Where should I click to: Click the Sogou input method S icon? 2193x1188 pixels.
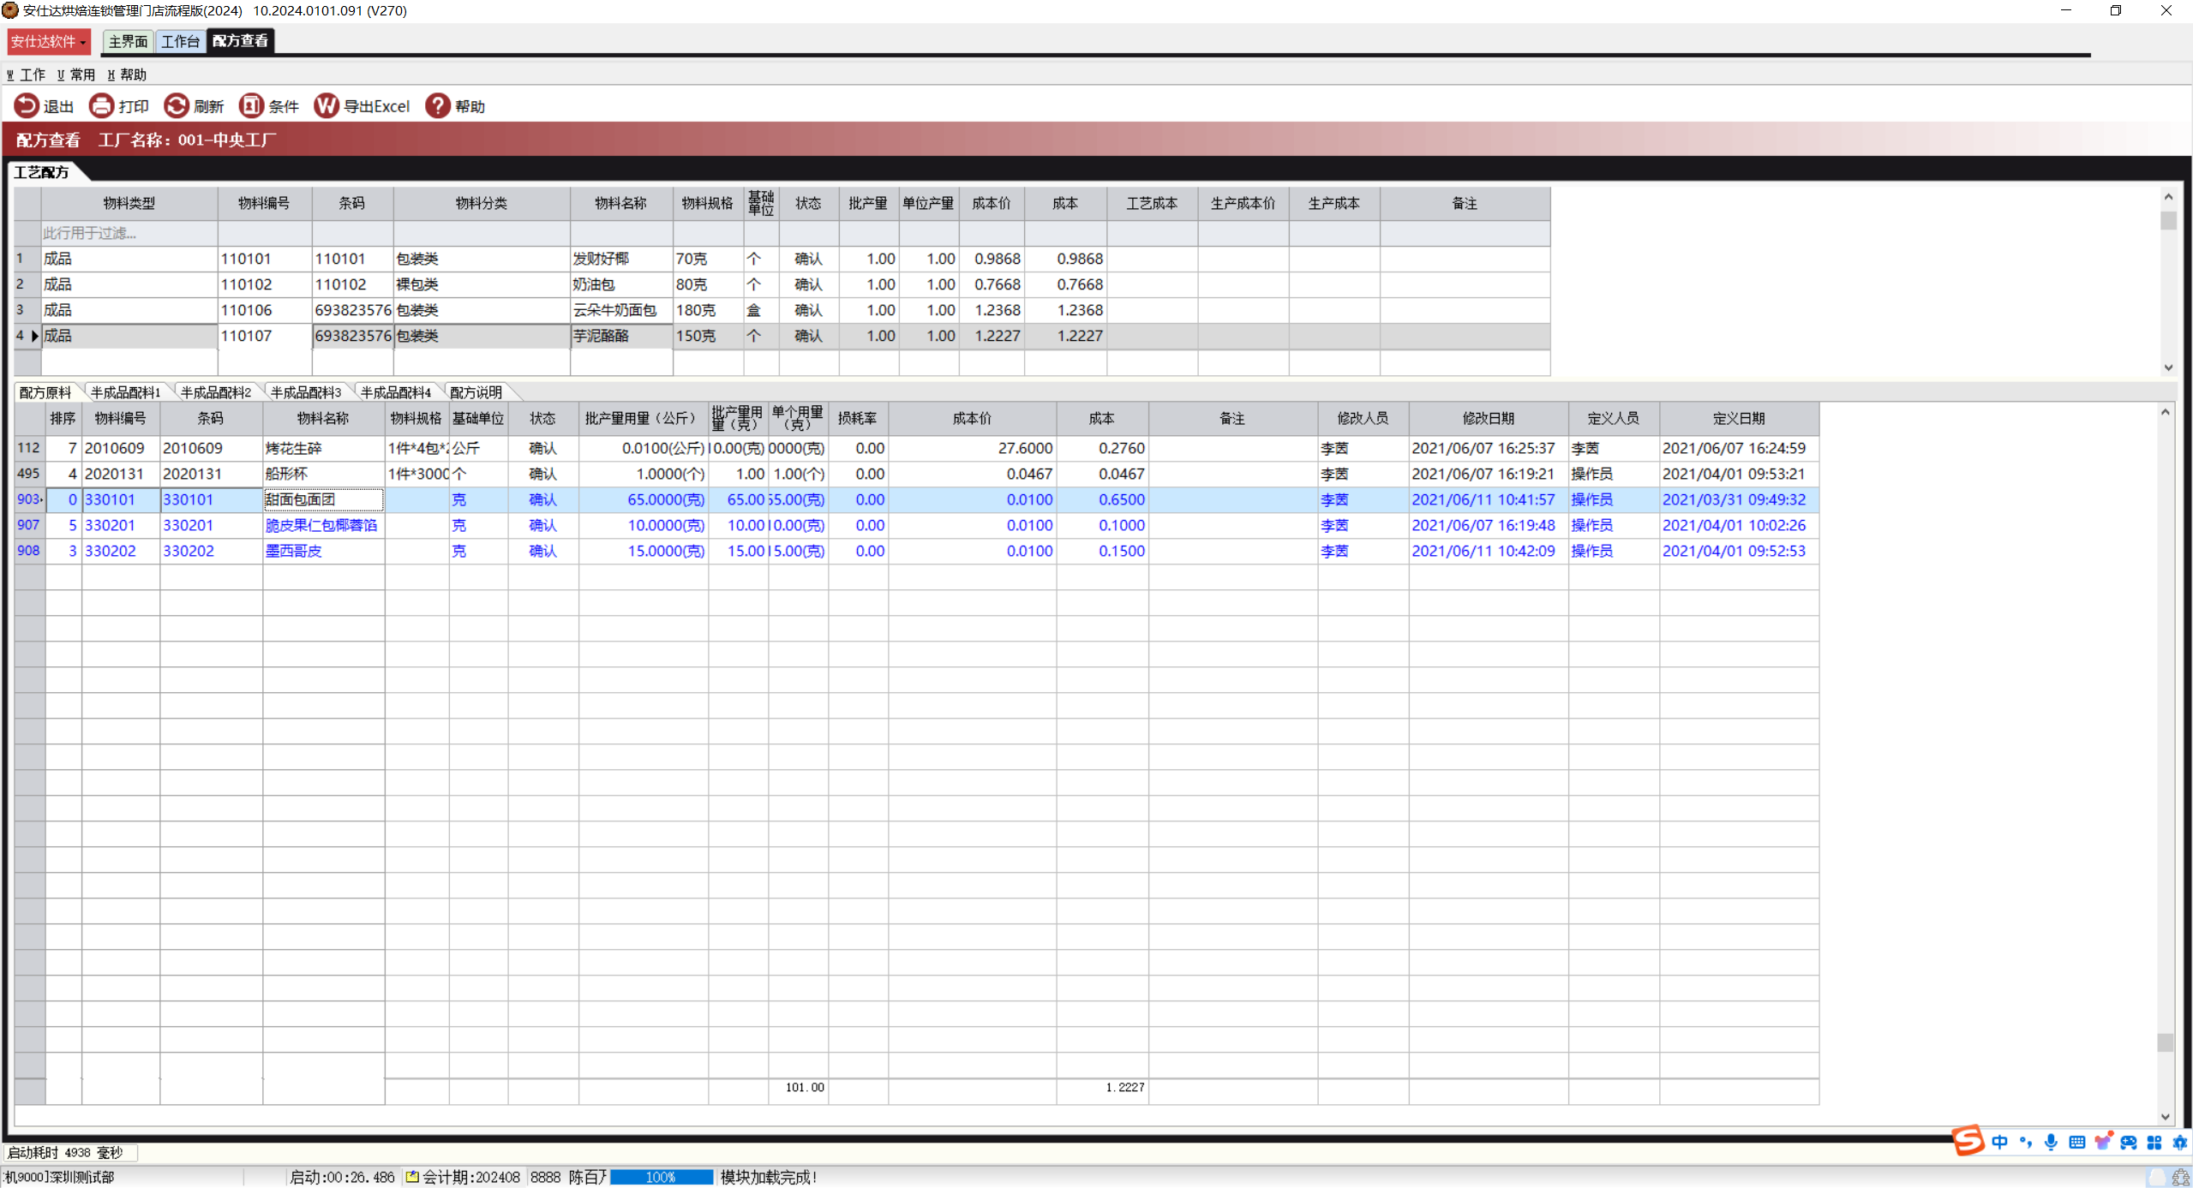(x=1968, y=1141)
